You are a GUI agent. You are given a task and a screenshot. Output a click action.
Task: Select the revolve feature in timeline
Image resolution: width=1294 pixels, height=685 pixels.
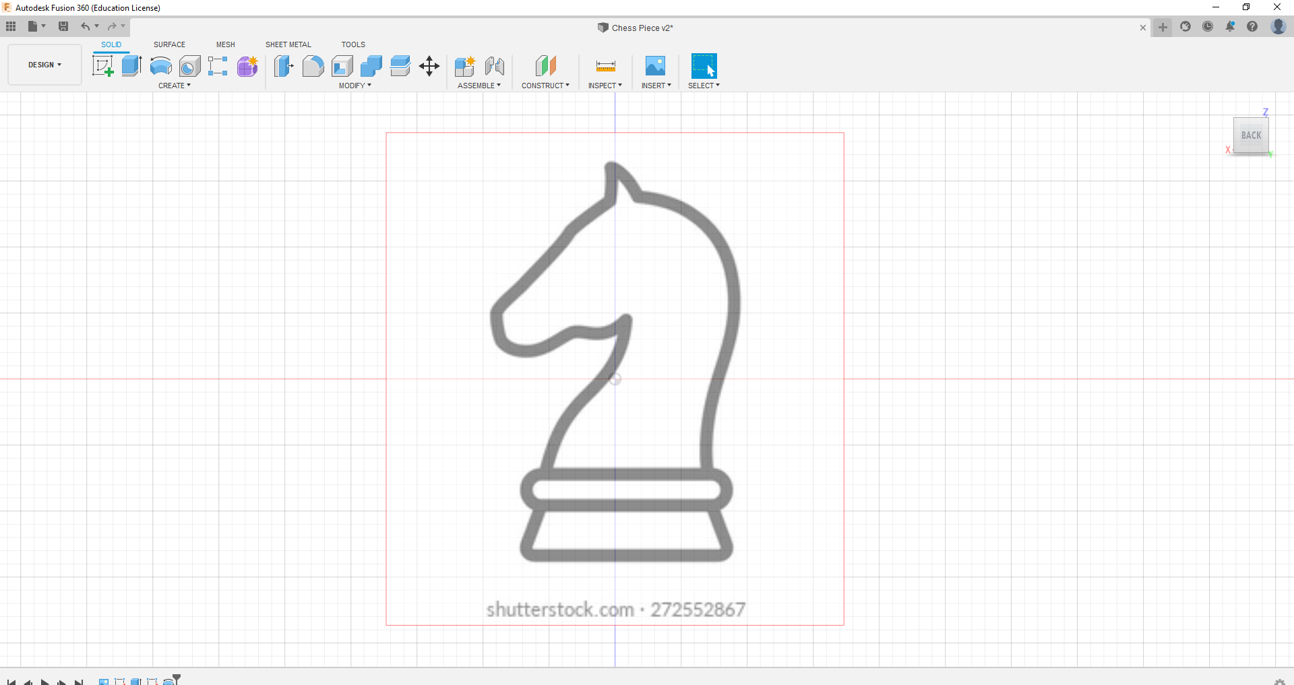(x=168, y=681)
